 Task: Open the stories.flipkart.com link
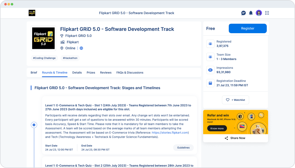pos(170,132)
